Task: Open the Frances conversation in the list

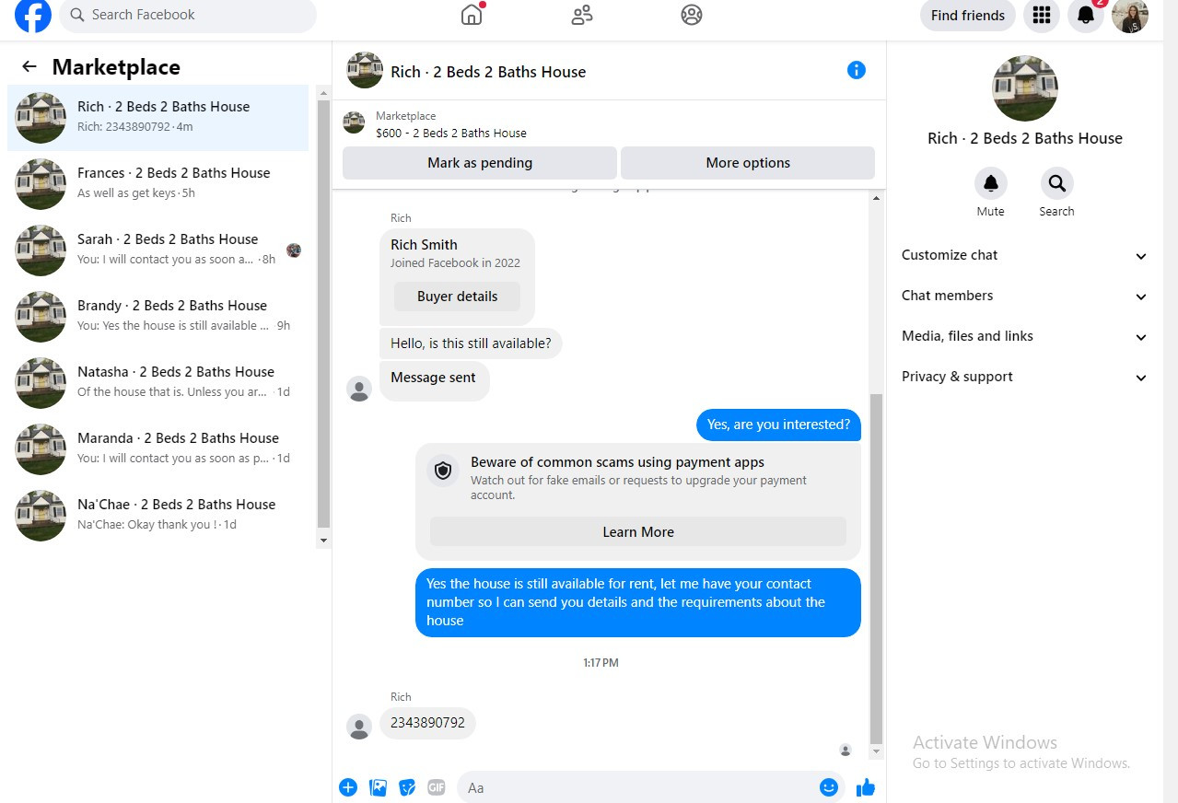Action: [x=158, y=184]
